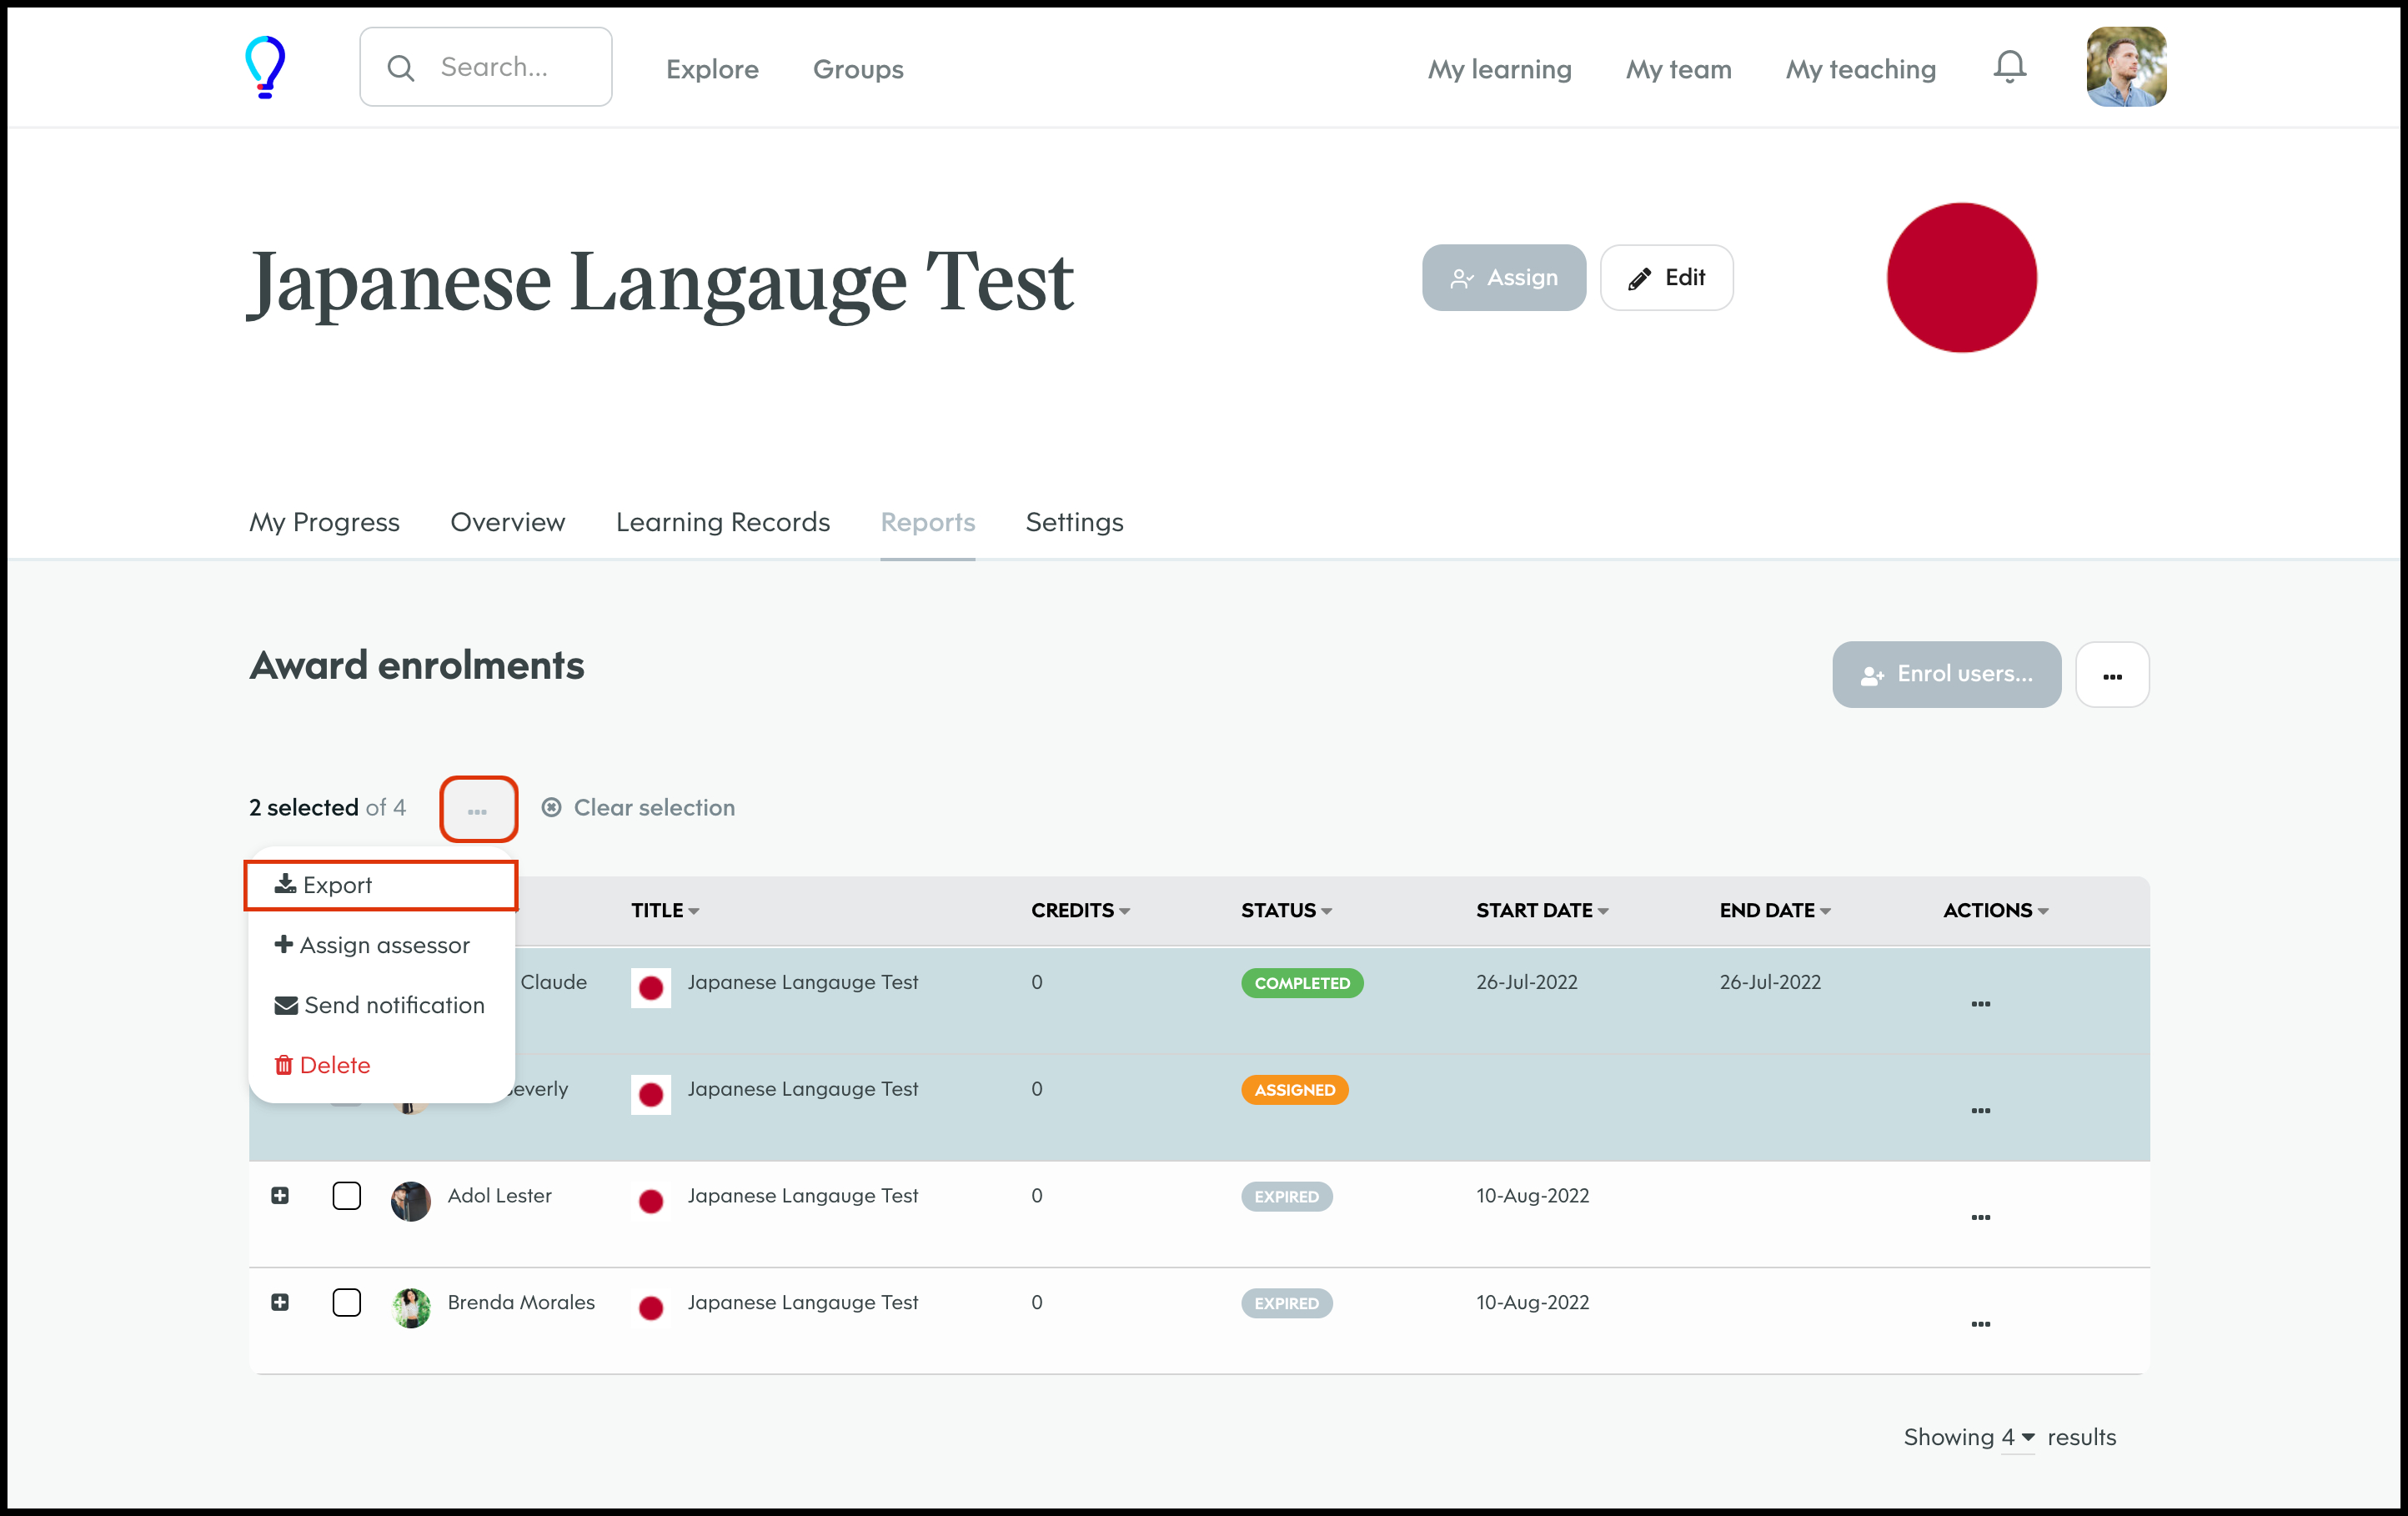
Task: Expand the Brenda Morales row plus icon
Action: (280, 1303)
